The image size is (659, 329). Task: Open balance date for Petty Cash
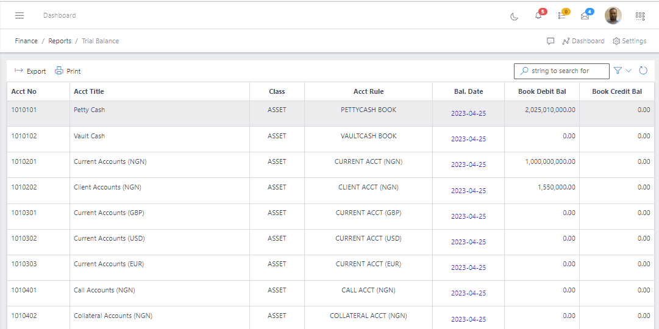pyautogui.click(x=469, y=113)
